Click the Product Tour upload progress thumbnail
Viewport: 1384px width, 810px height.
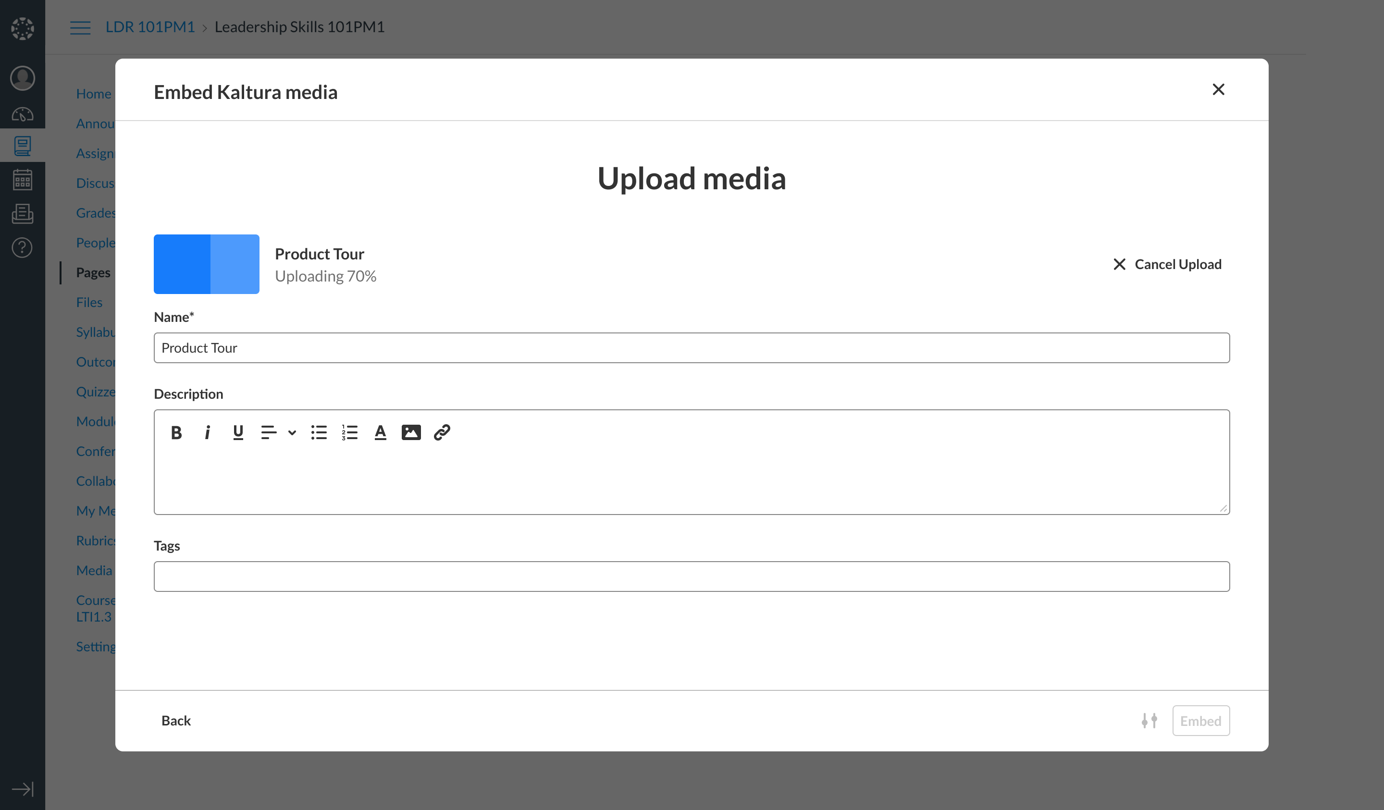point(207,264)
